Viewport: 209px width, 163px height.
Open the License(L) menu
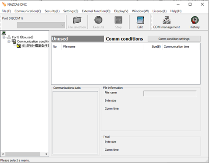click(159, 11)
